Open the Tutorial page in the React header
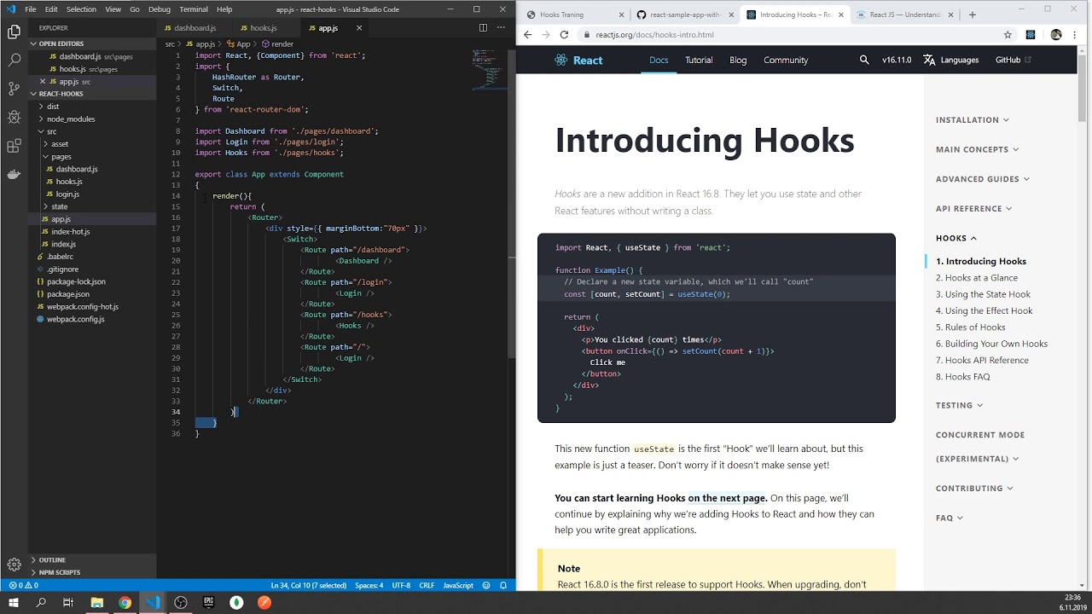The width and height of the screenshot is (1092, 614). pyautogui.click(x=699, y=60)
